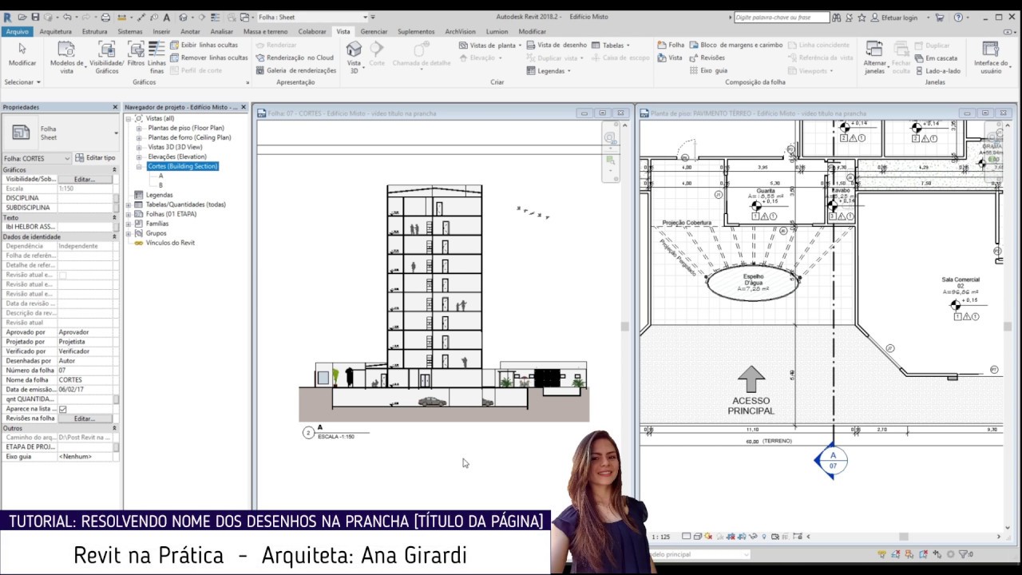Click the Nome da folha value CORTES

[x=85, y=380]
